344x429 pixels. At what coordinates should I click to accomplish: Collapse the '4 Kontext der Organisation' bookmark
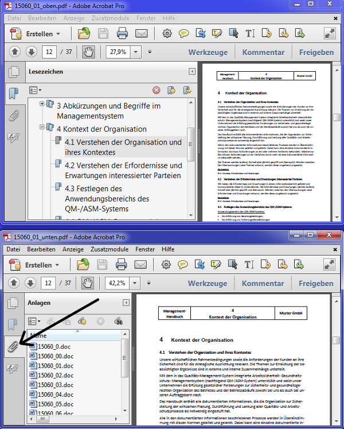[42, 129]
